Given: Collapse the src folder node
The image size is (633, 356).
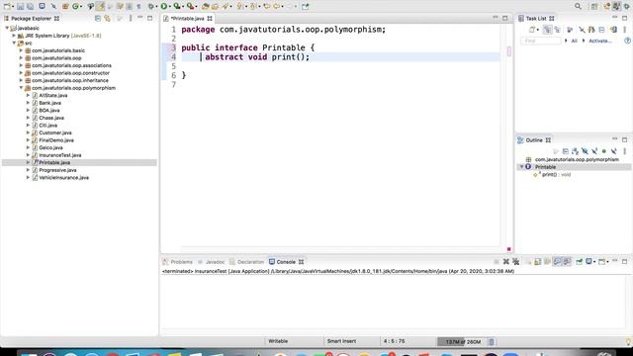Looking at the screenshot, I should pyautogui.click(x=14, y=43).
